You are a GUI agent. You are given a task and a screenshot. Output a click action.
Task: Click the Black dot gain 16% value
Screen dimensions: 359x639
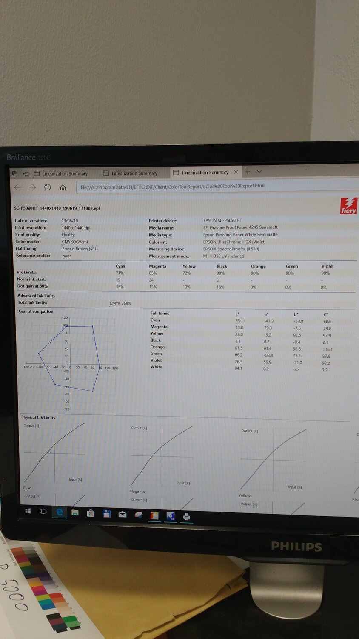click(x=220, y=287)
